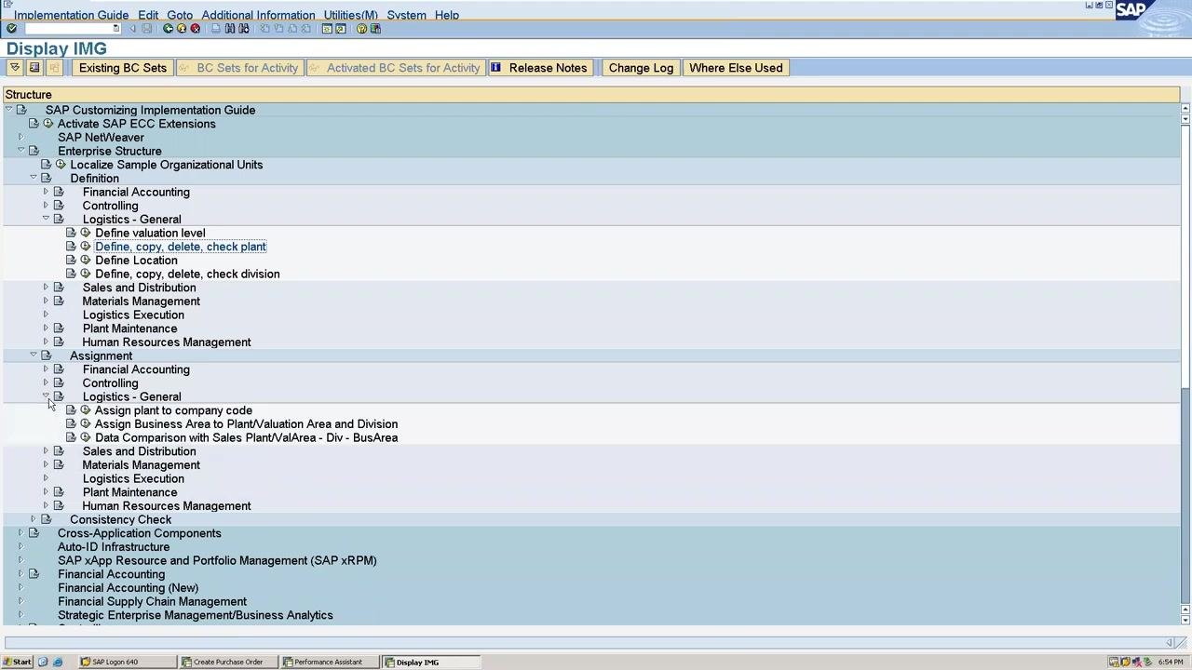Screen dimensions: 1192x670
Task: Expand the Consistency Check node
Action: tap(34, 519)
